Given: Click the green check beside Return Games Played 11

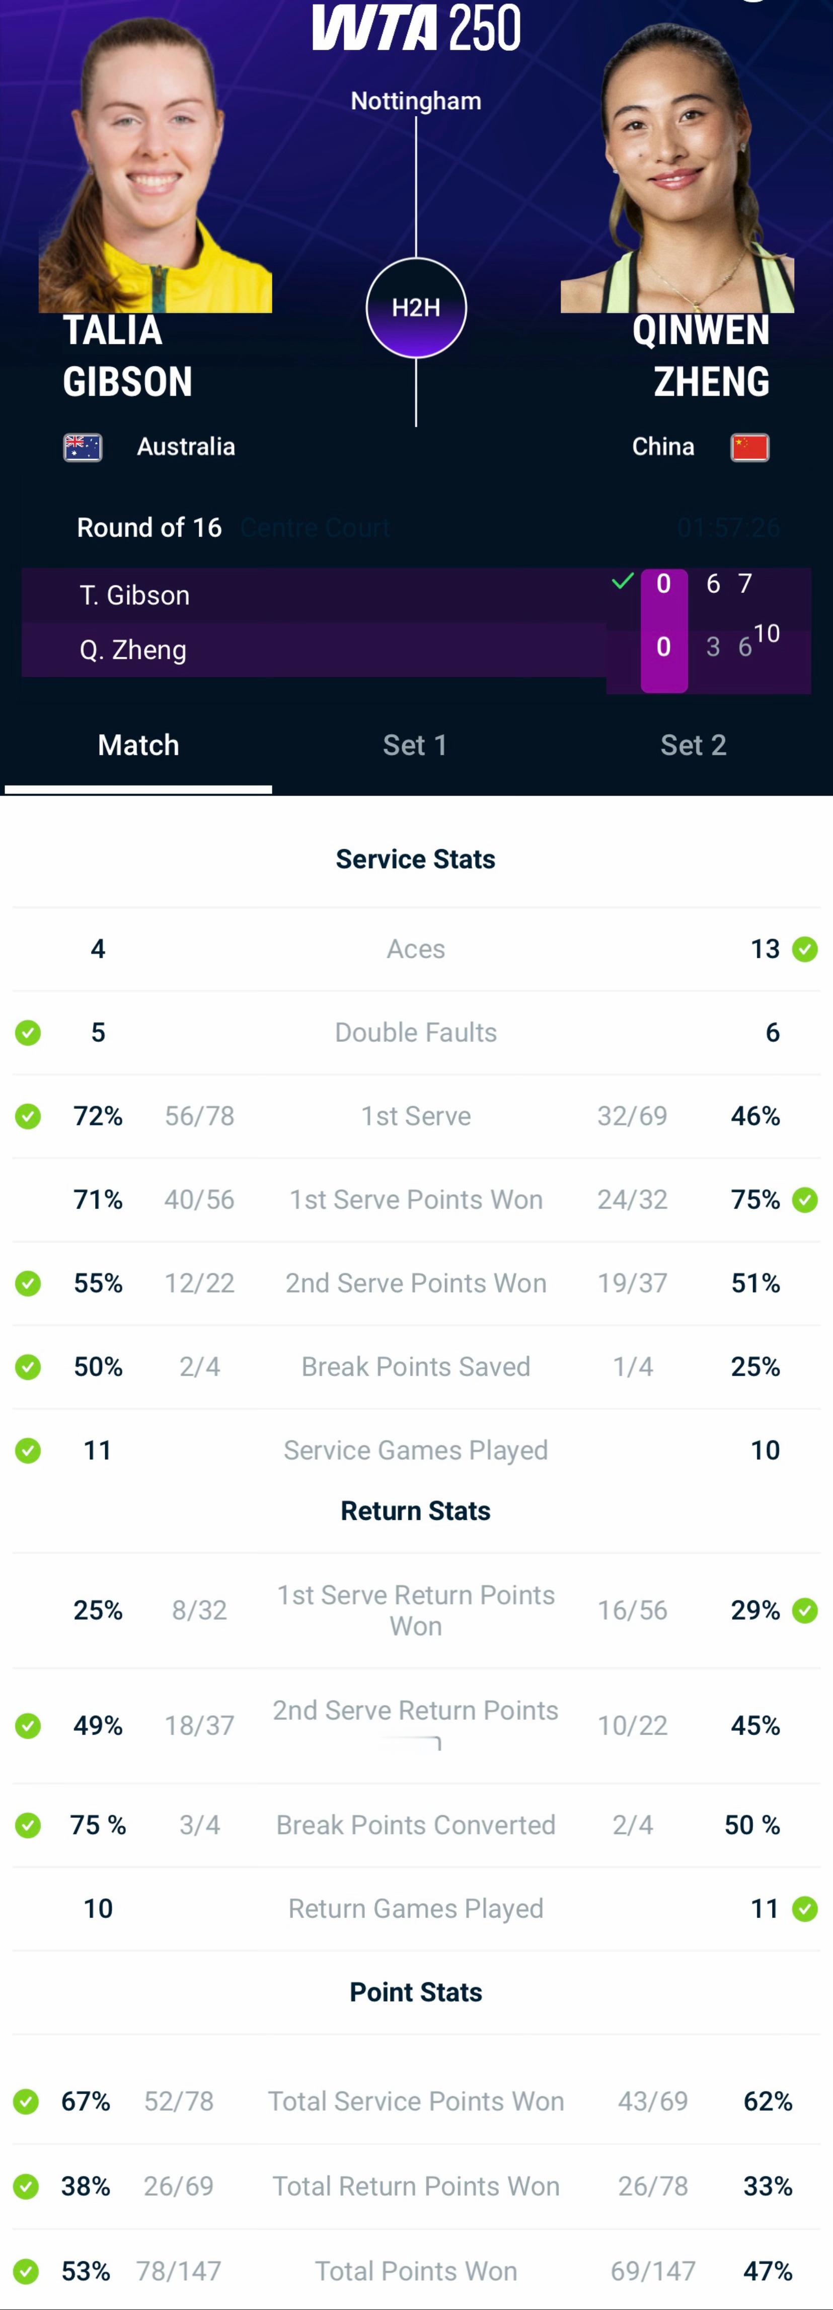Looking at the screenshot, I should click(805, 1908).
